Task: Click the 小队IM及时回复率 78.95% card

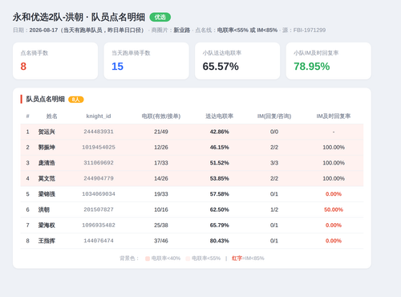Action: tap(329, 61)
